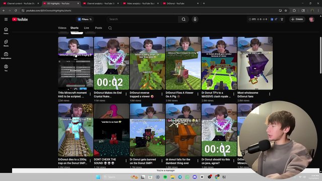Open more options for 'Most wholesome DrDonut fans'

pos(270,94)
